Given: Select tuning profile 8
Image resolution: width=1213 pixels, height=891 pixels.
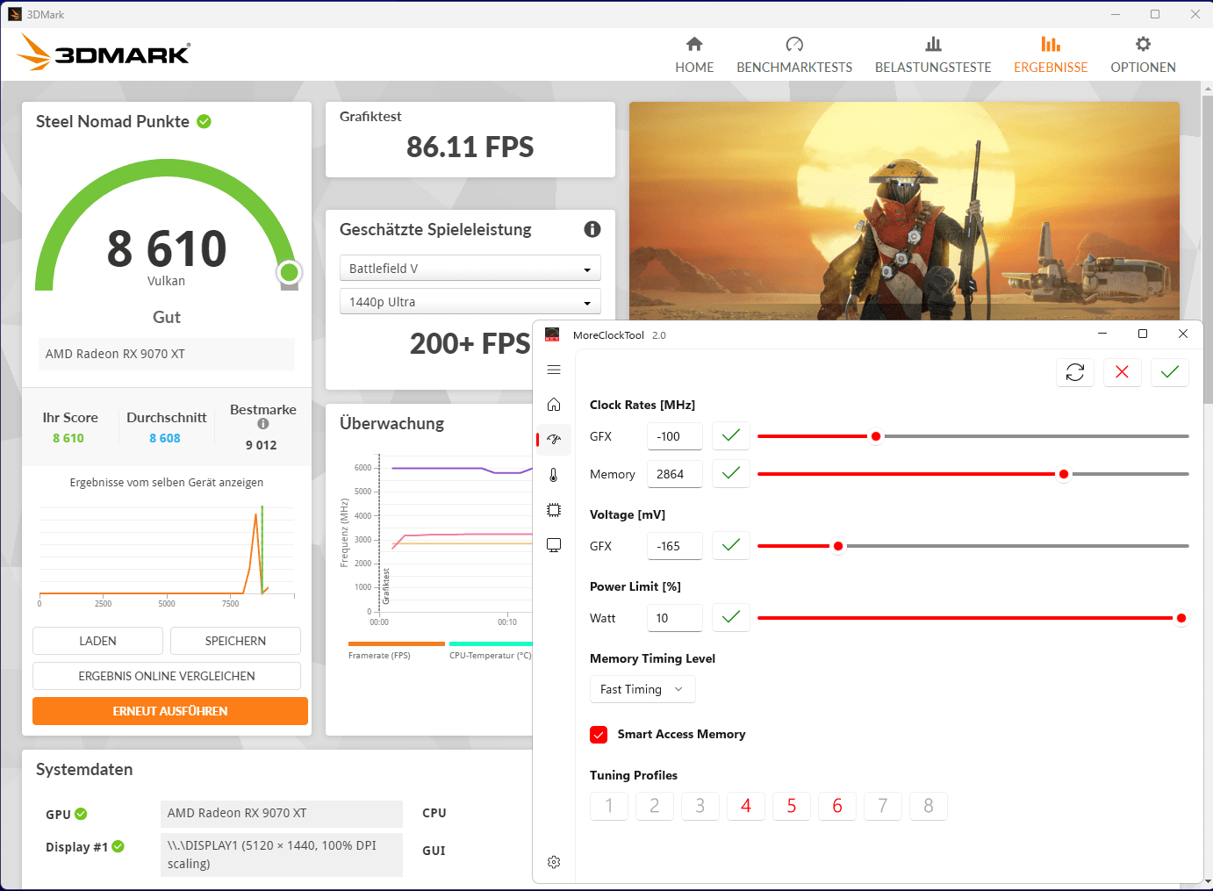Looking at the screenshot, I should (x=929, y=806).
